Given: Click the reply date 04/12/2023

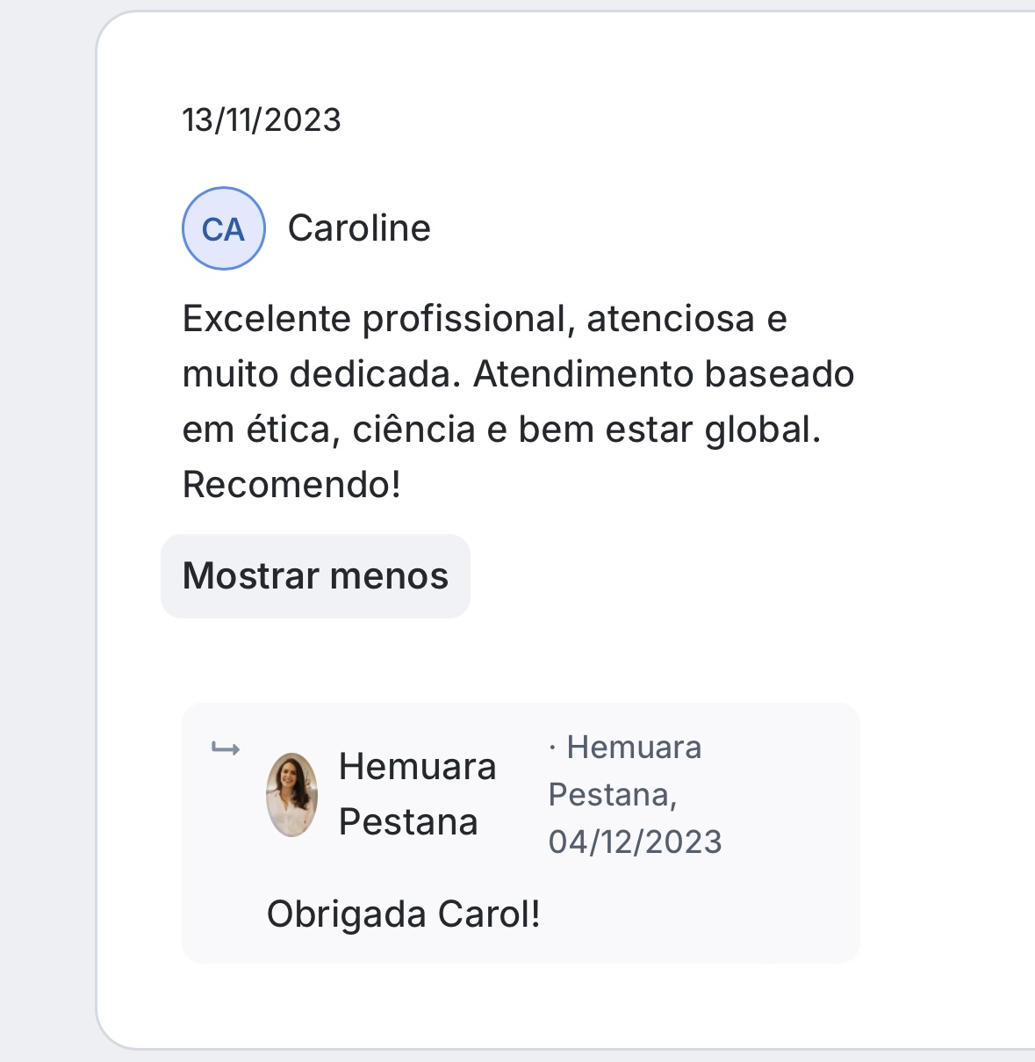Looking at the screenshot, I should (x=635, y=842).
